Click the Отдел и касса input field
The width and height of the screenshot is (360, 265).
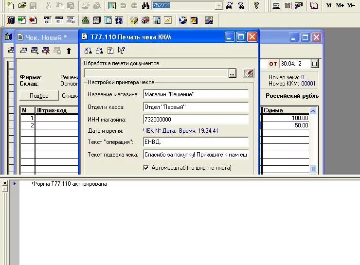click(196, 107)
